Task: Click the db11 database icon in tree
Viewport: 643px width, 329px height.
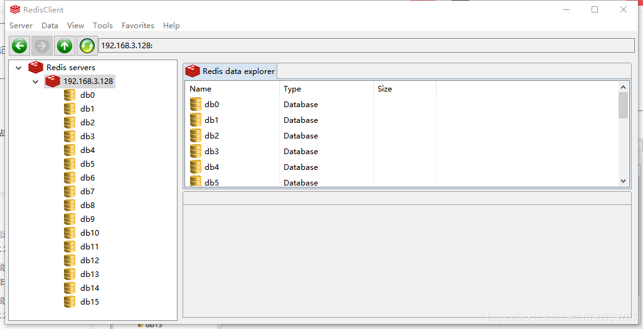Action: [70, 247]
